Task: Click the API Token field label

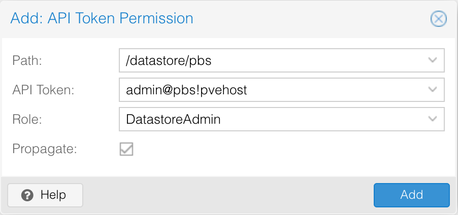Action: point(43,90)
